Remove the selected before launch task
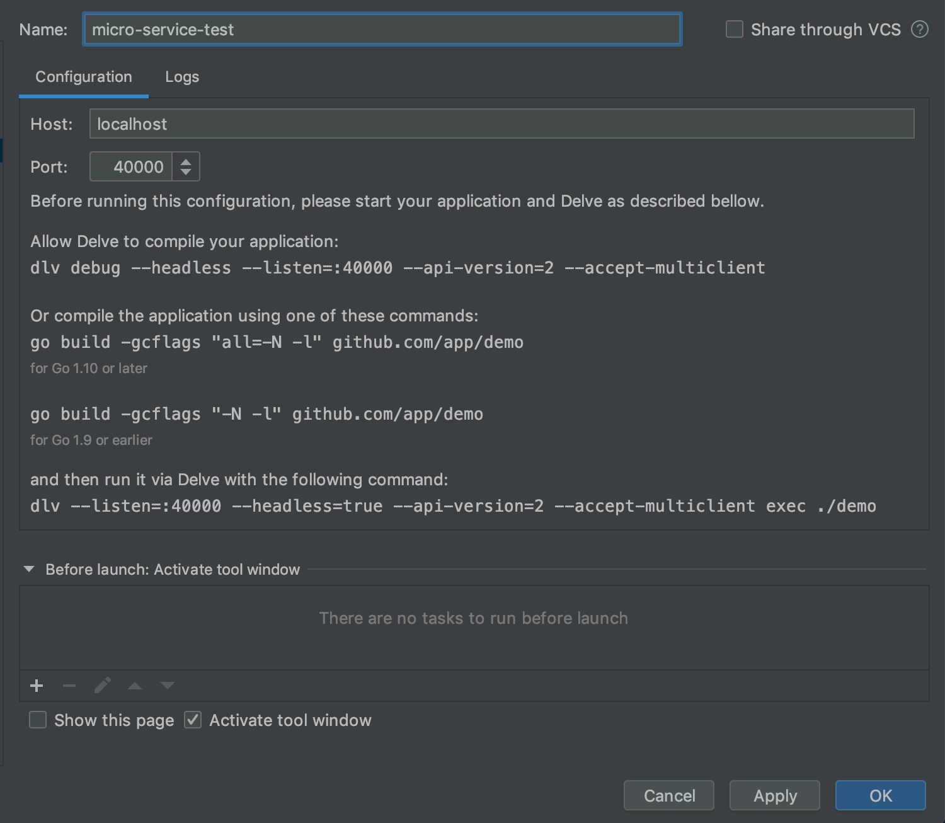The height and width of the screenshot is (823, 945). click(69, 686)
